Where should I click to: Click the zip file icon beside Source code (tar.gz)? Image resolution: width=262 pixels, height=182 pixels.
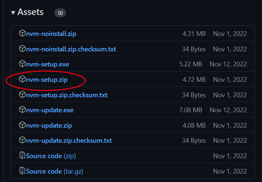click(x=22, y=171)
